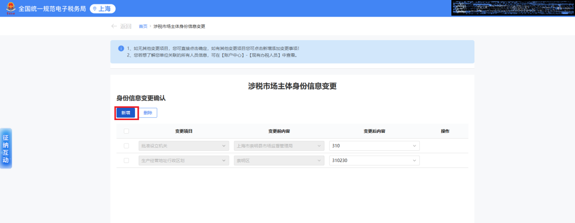Open the 生产经营地址行政区划 change item dropdown
This screenshot has height=223, width=575.
(184, 160)
